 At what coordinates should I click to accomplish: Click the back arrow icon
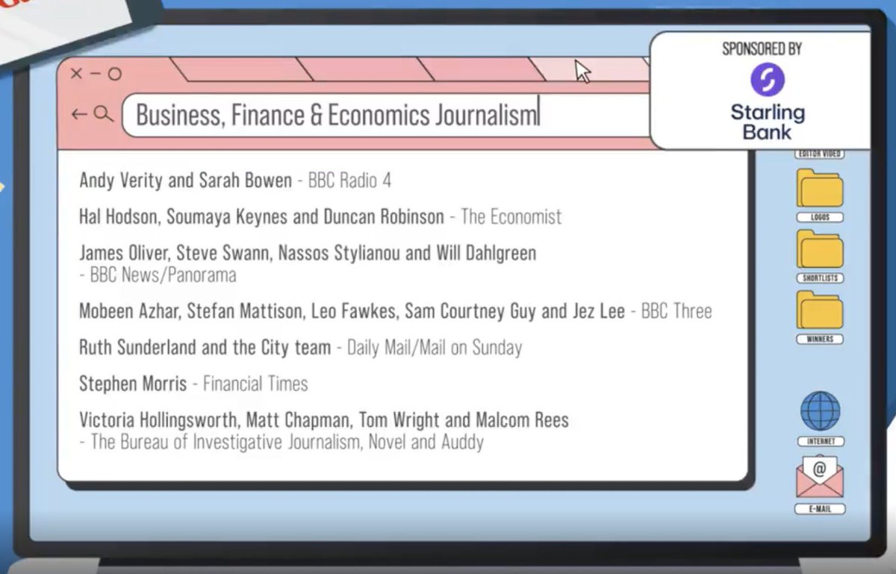[x=79, y=114]
